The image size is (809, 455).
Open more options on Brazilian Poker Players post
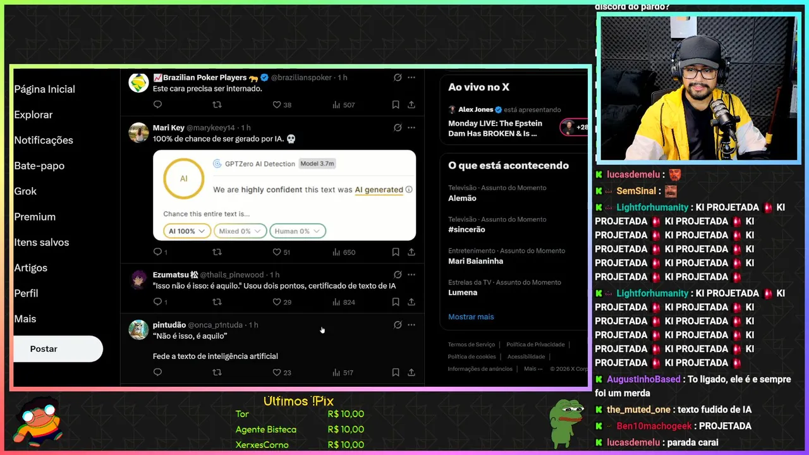(411, 78)
